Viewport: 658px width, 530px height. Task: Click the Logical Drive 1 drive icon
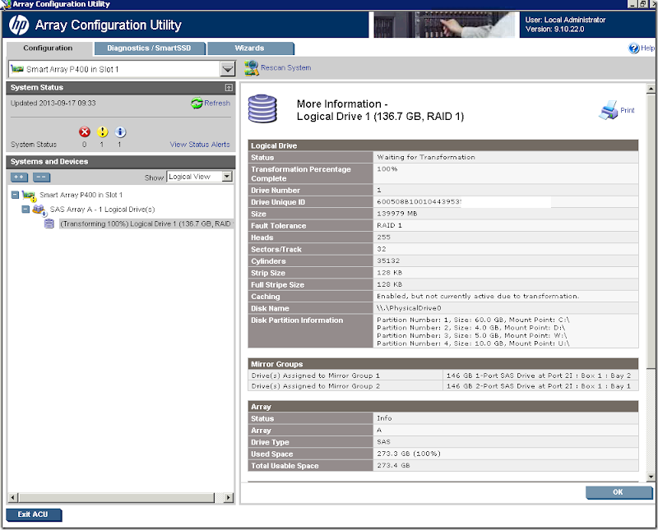tap(49, 224)
